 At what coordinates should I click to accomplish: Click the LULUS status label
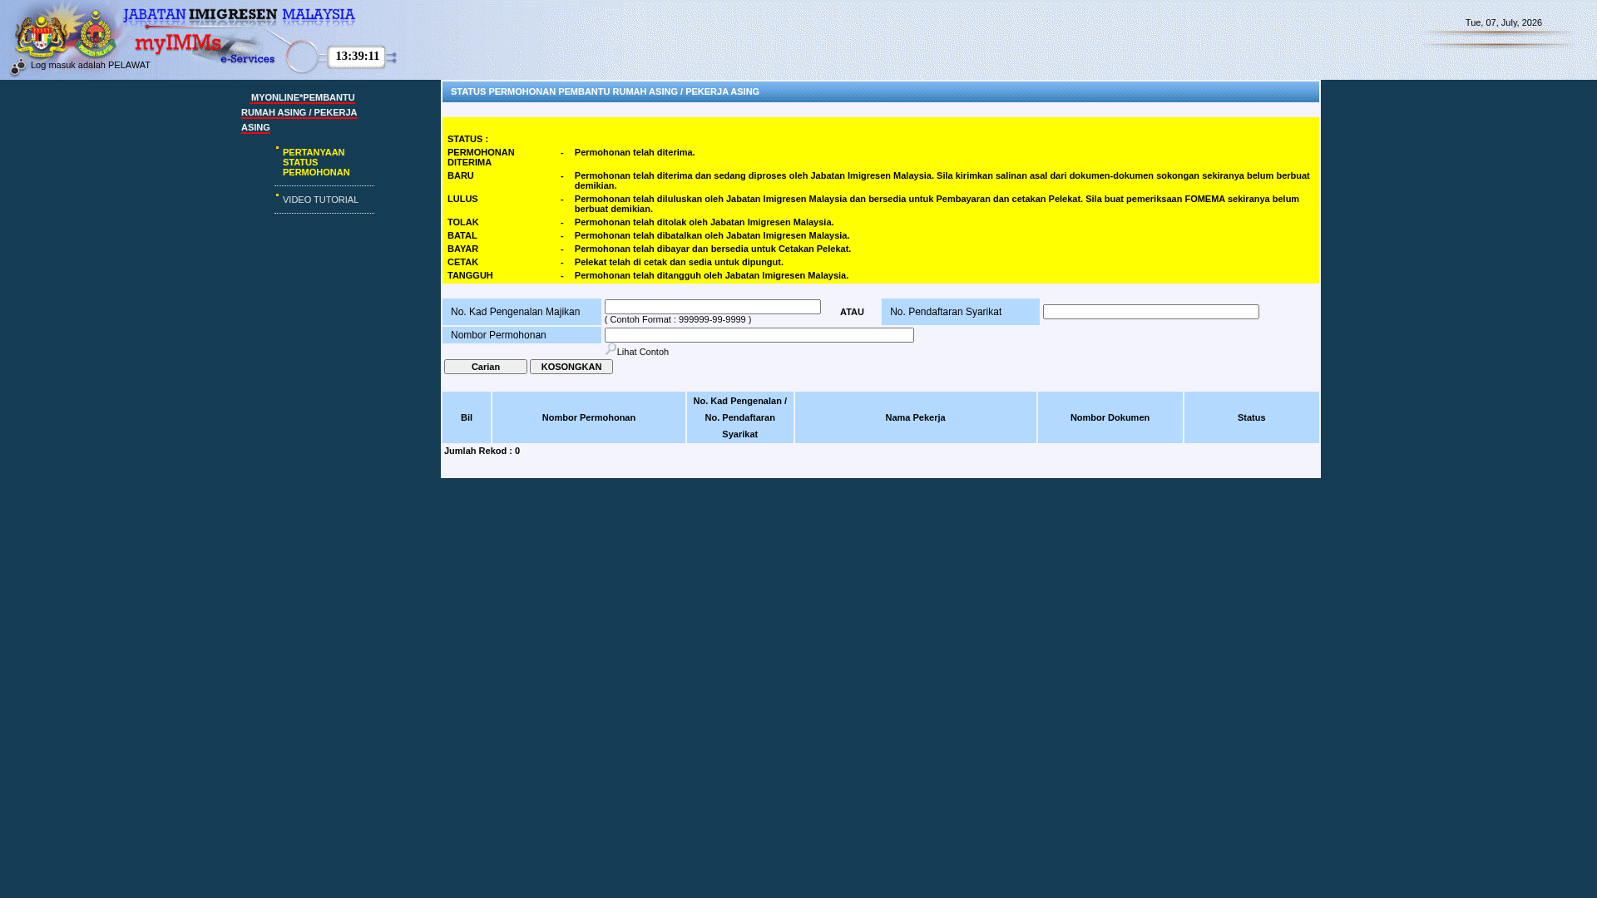[462, 199]
